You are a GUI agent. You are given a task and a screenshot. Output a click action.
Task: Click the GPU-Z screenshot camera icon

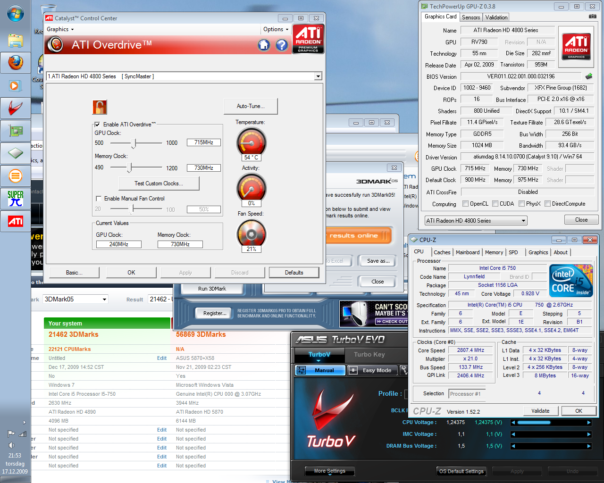[x=592, y=17]
